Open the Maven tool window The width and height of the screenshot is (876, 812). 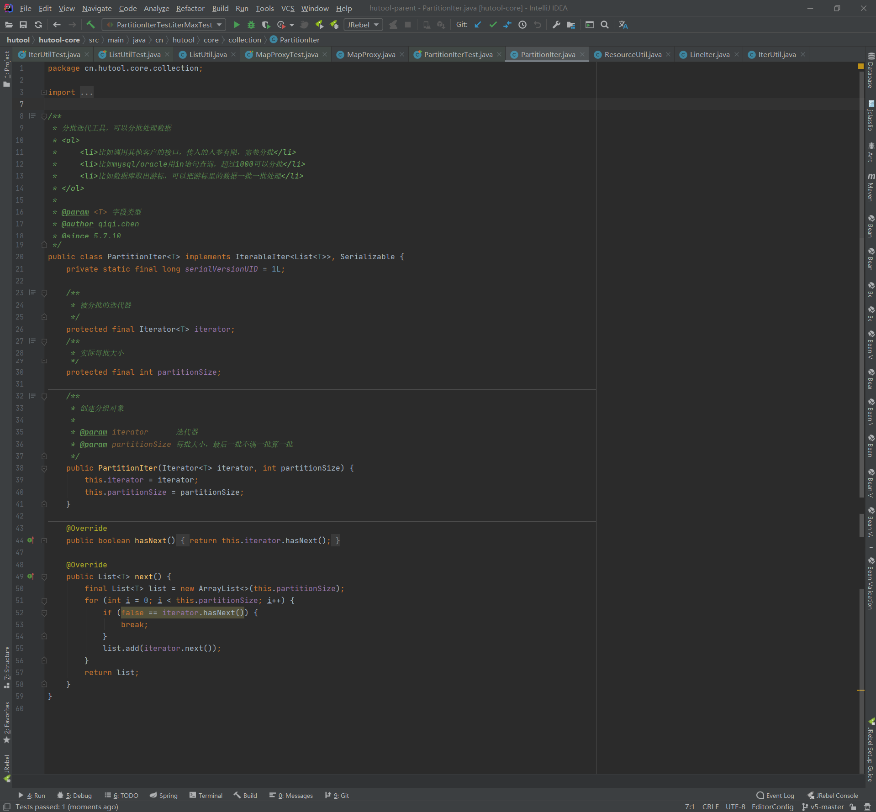coord(871,187)
